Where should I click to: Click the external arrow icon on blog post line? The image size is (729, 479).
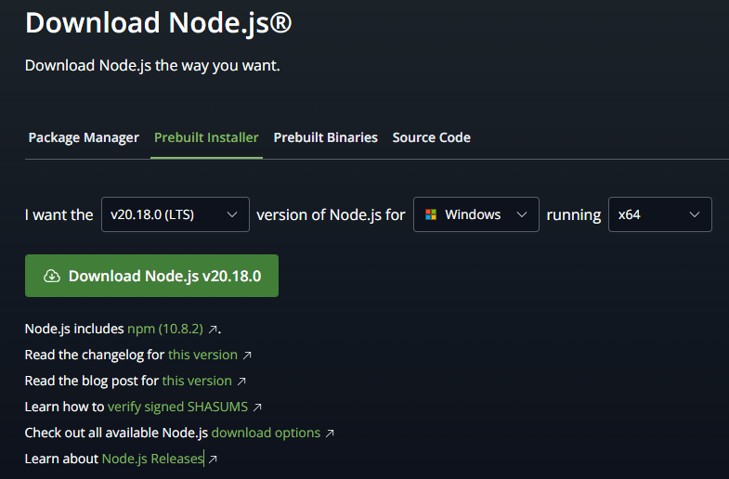point(241,382)
